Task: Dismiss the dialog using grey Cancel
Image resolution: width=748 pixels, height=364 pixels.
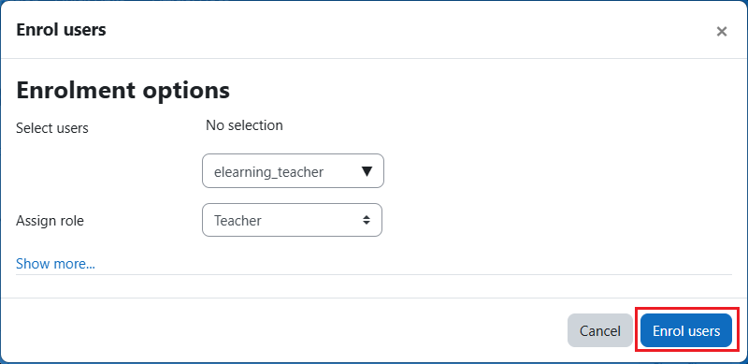Action: coord(599,330)
